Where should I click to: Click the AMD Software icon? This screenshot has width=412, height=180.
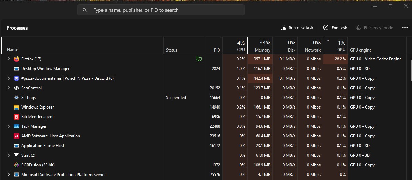click(x=17, y=136)
